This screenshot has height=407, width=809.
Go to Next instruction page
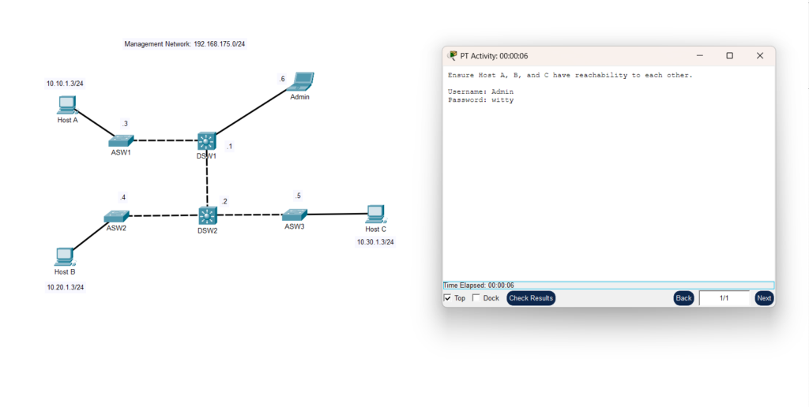coord(763,298)
